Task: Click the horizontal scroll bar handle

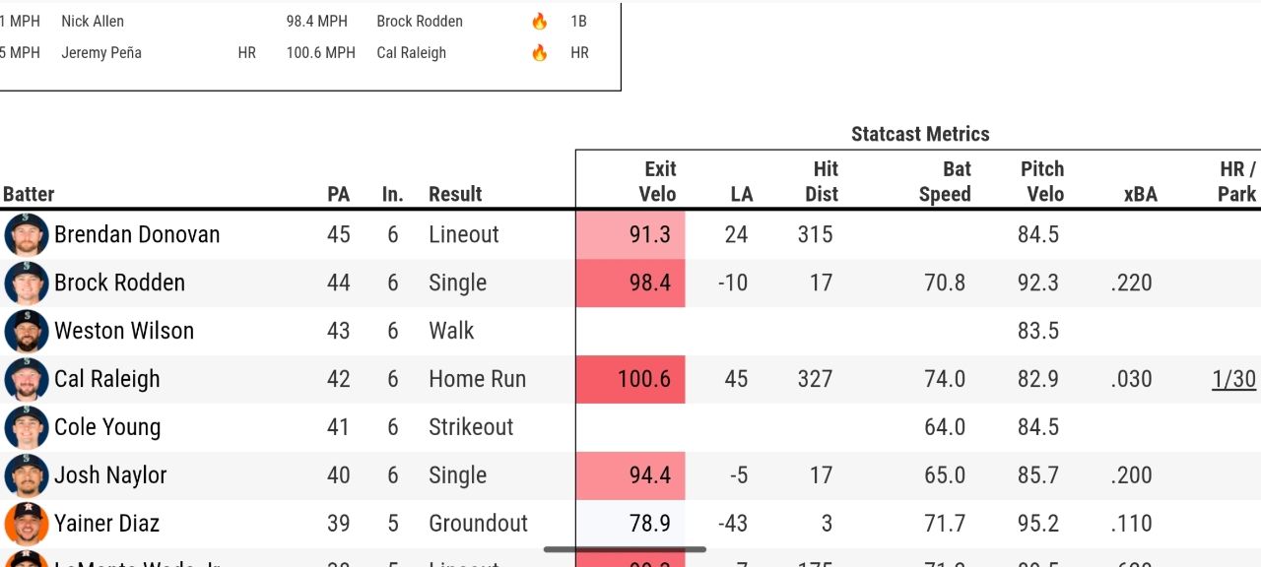Action: (625, 549)
